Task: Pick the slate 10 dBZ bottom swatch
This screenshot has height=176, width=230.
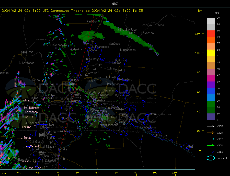Action: [211, 117]
